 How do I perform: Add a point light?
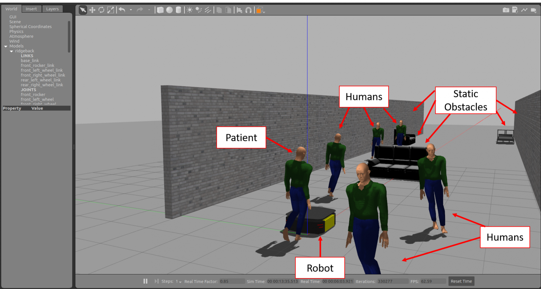(x=189, y=10)
